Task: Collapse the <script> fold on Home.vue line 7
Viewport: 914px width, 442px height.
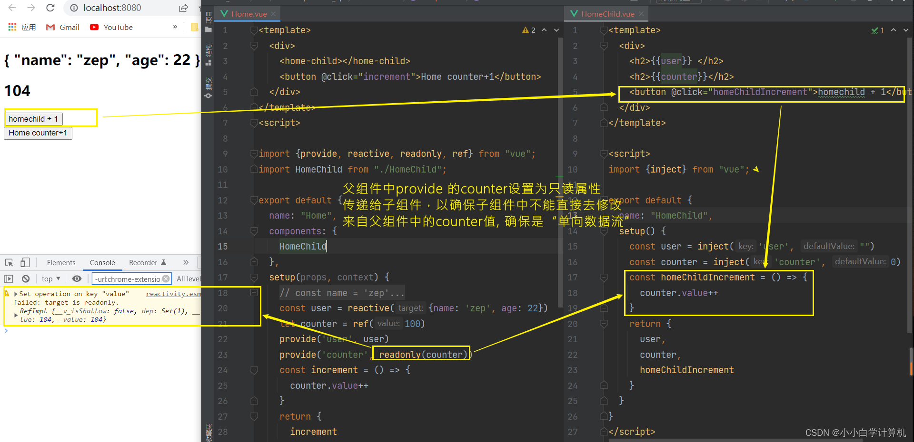Action: pos(254,123)
